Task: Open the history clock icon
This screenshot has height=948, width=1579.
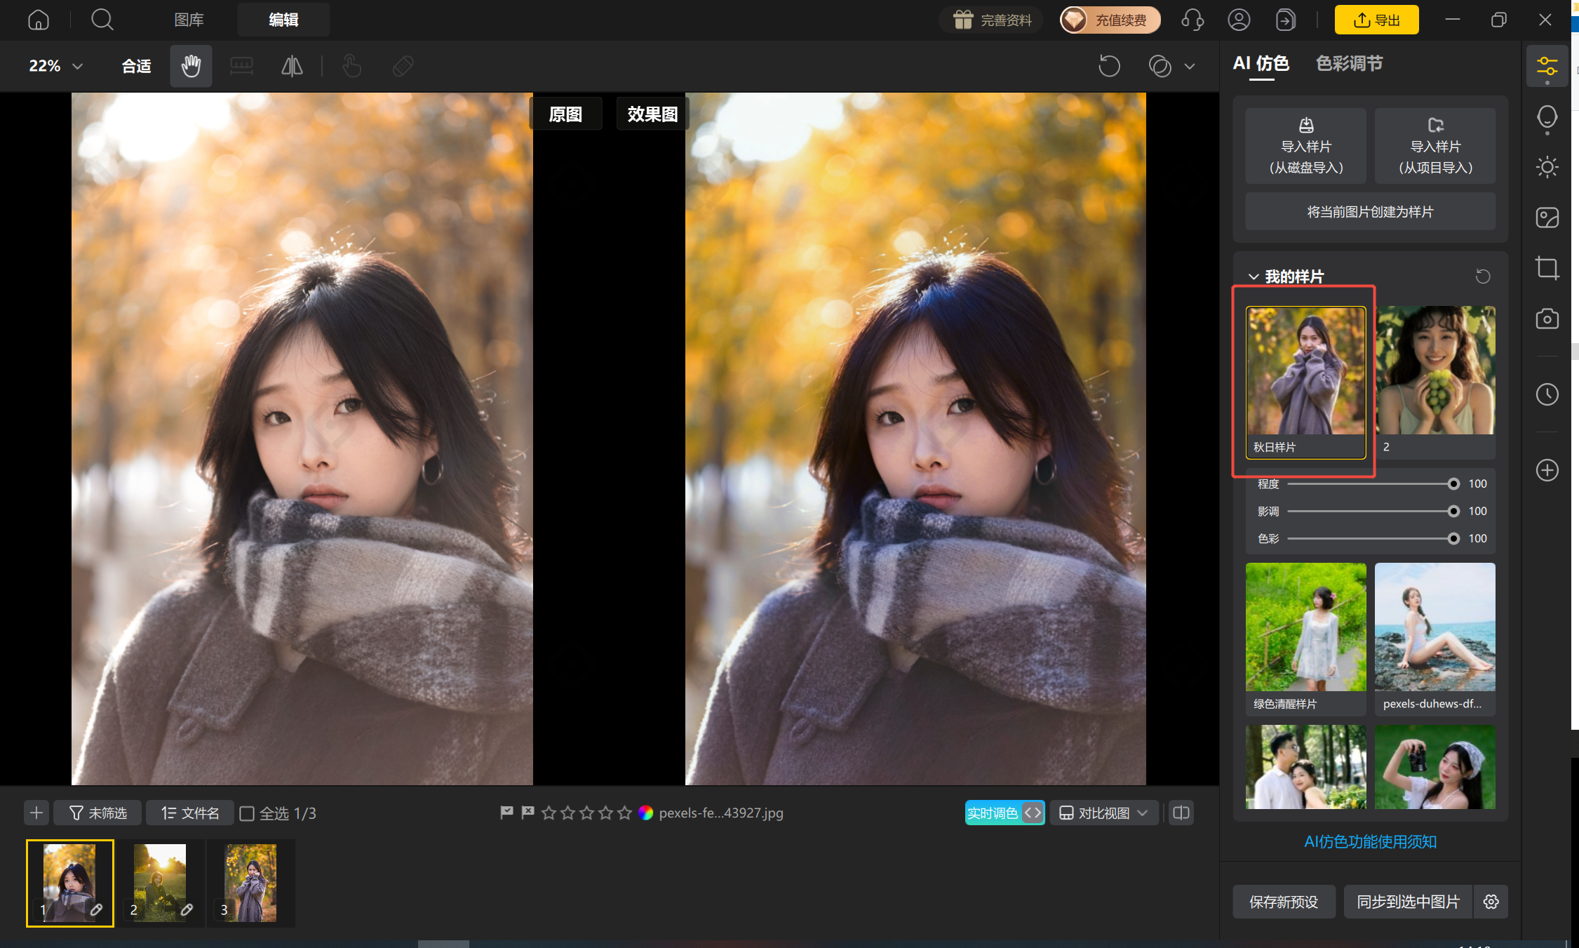Action: tap(1547, 394)
